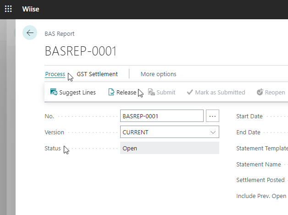Reopen the BAS report
The height and width of the screenshot is (215, 288).
coord(271,92)
